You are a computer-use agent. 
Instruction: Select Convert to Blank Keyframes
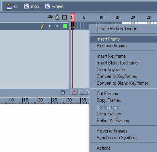click(x=124, y=83)
